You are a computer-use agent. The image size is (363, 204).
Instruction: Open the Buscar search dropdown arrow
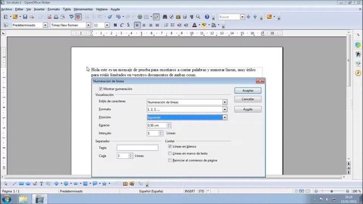(x=242, y=17)
